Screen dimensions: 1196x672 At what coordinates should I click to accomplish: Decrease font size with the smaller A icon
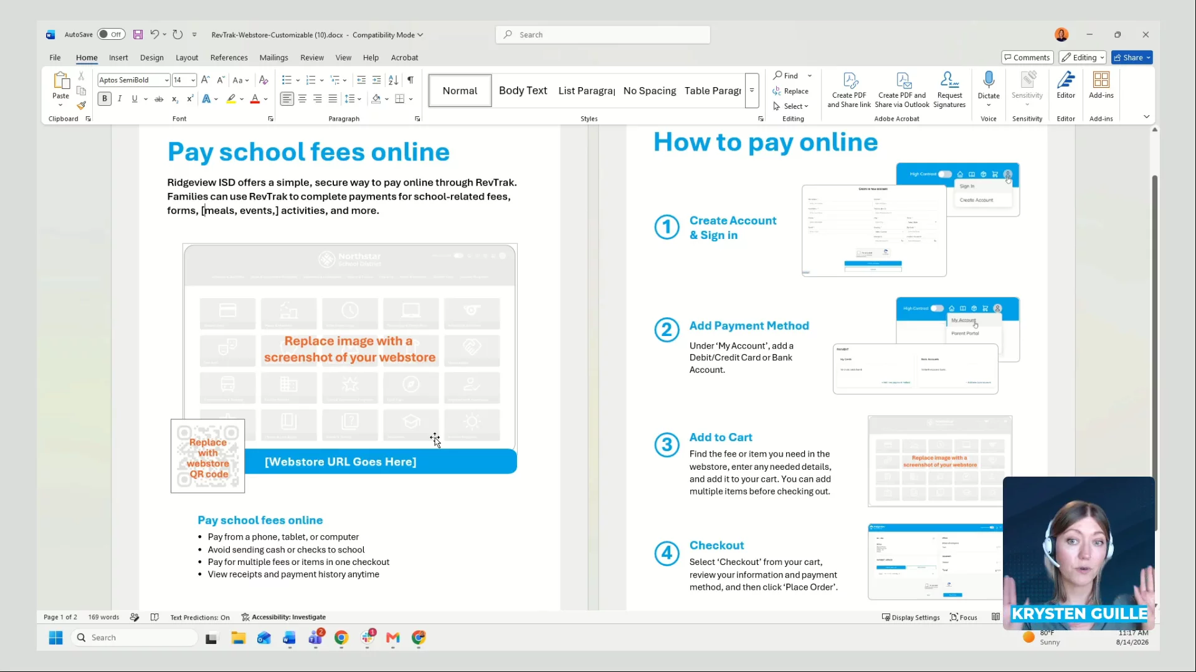221,80
